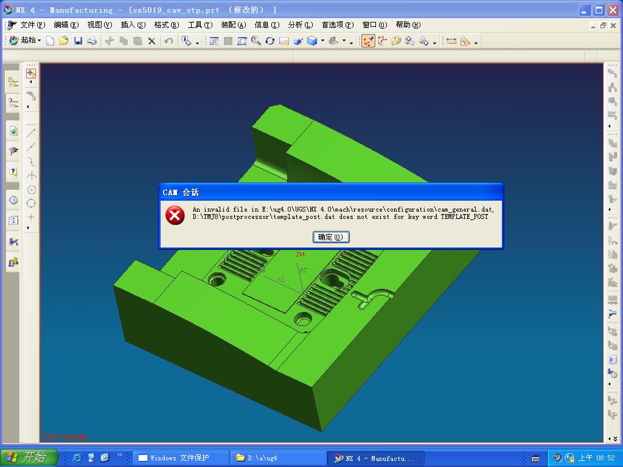Image resolution: width=623 pixels, height=467 pixels.
Task: Open the Internet Explorer sidebar tab
Action: click(13, 131)
